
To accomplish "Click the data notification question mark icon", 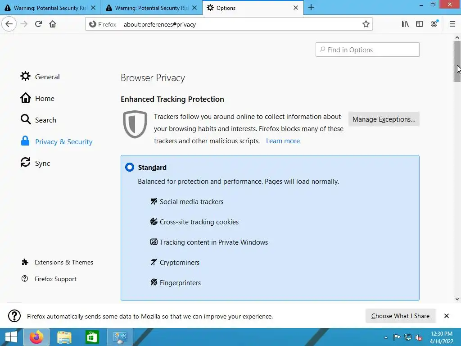I will (14, 316).
